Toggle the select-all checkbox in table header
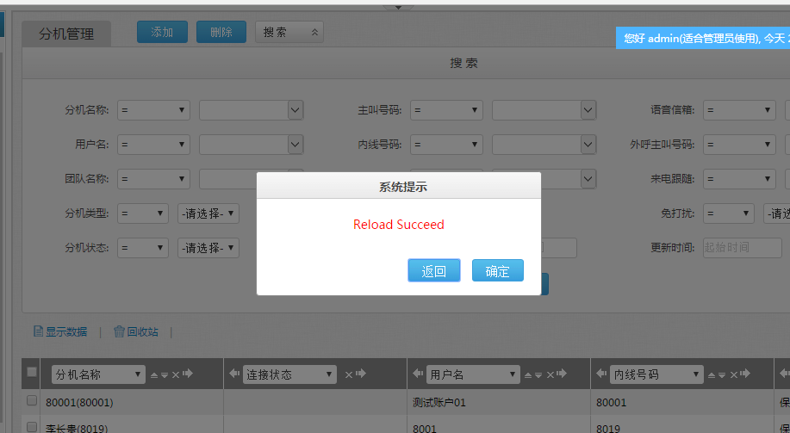The width and height of the screenshot is (790, 433). [x=32, y=373]
